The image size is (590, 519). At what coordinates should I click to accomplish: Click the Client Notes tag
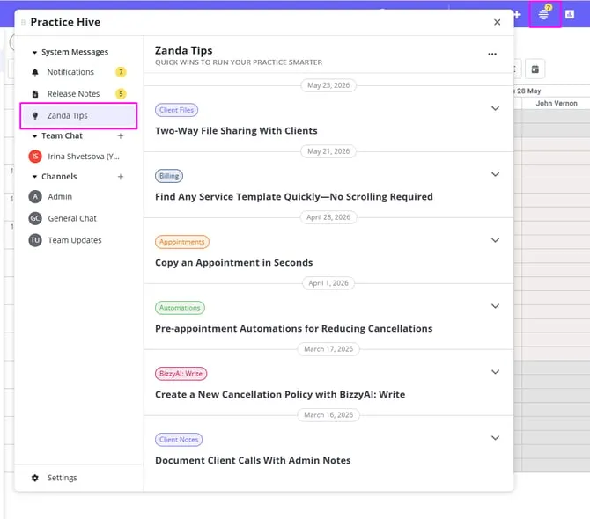click(179, 439)
